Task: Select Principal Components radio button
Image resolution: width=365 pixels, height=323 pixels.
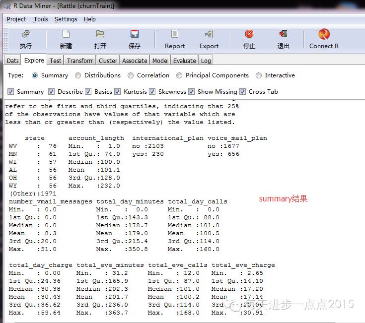Action: [179, 75]
